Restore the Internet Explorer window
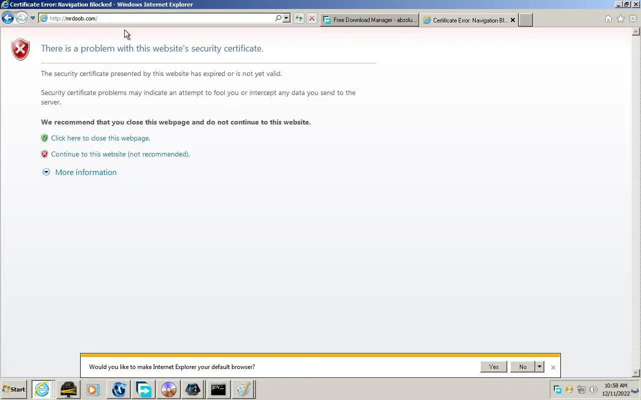This screenshot has height=400, width=641. pos(626,4)
